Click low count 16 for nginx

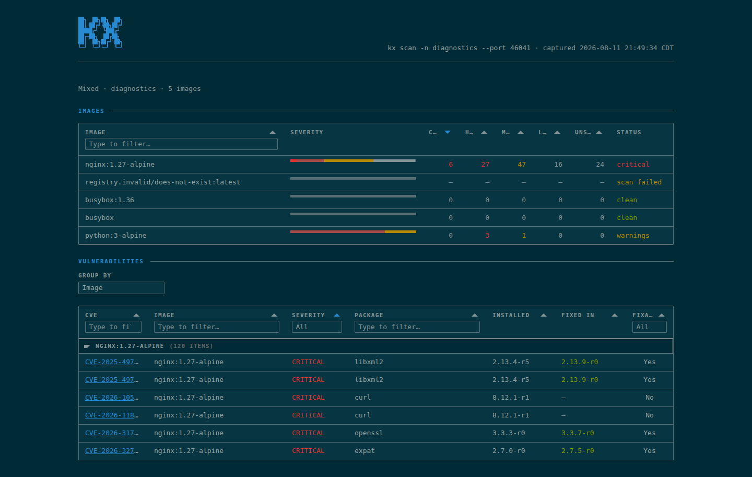tap(558, 165)
